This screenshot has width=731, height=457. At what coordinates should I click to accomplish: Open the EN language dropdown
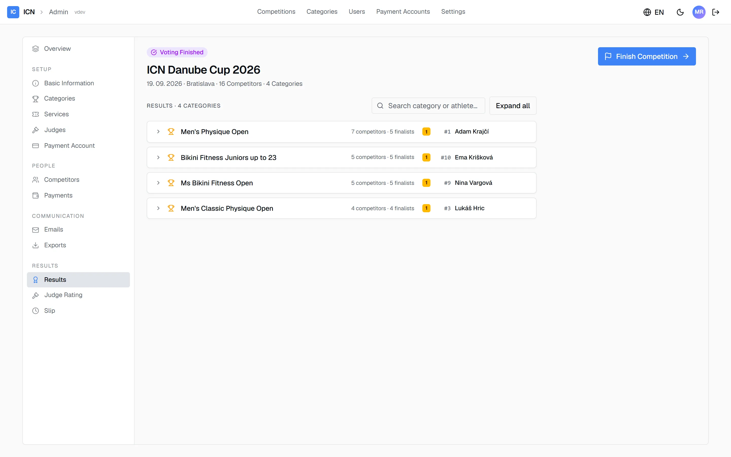point(654,12)
